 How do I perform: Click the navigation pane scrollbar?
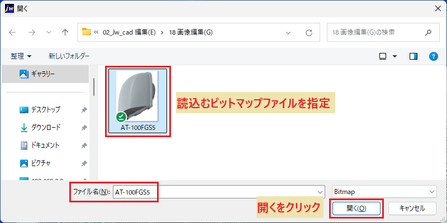point(93,87)
